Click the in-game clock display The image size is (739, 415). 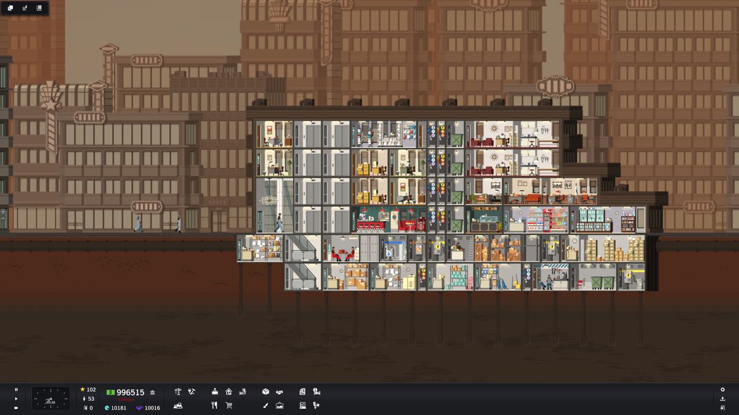51,398
